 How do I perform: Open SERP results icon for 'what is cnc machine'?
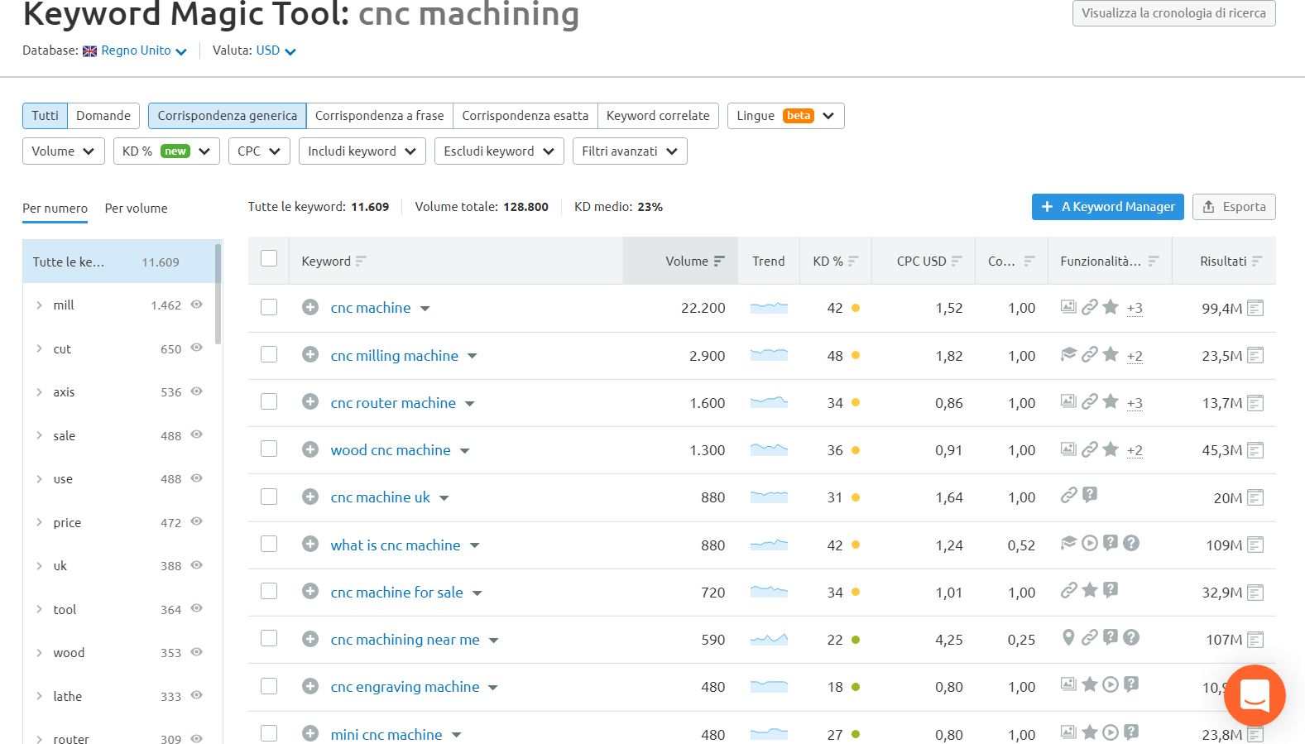pos(1255,545)
